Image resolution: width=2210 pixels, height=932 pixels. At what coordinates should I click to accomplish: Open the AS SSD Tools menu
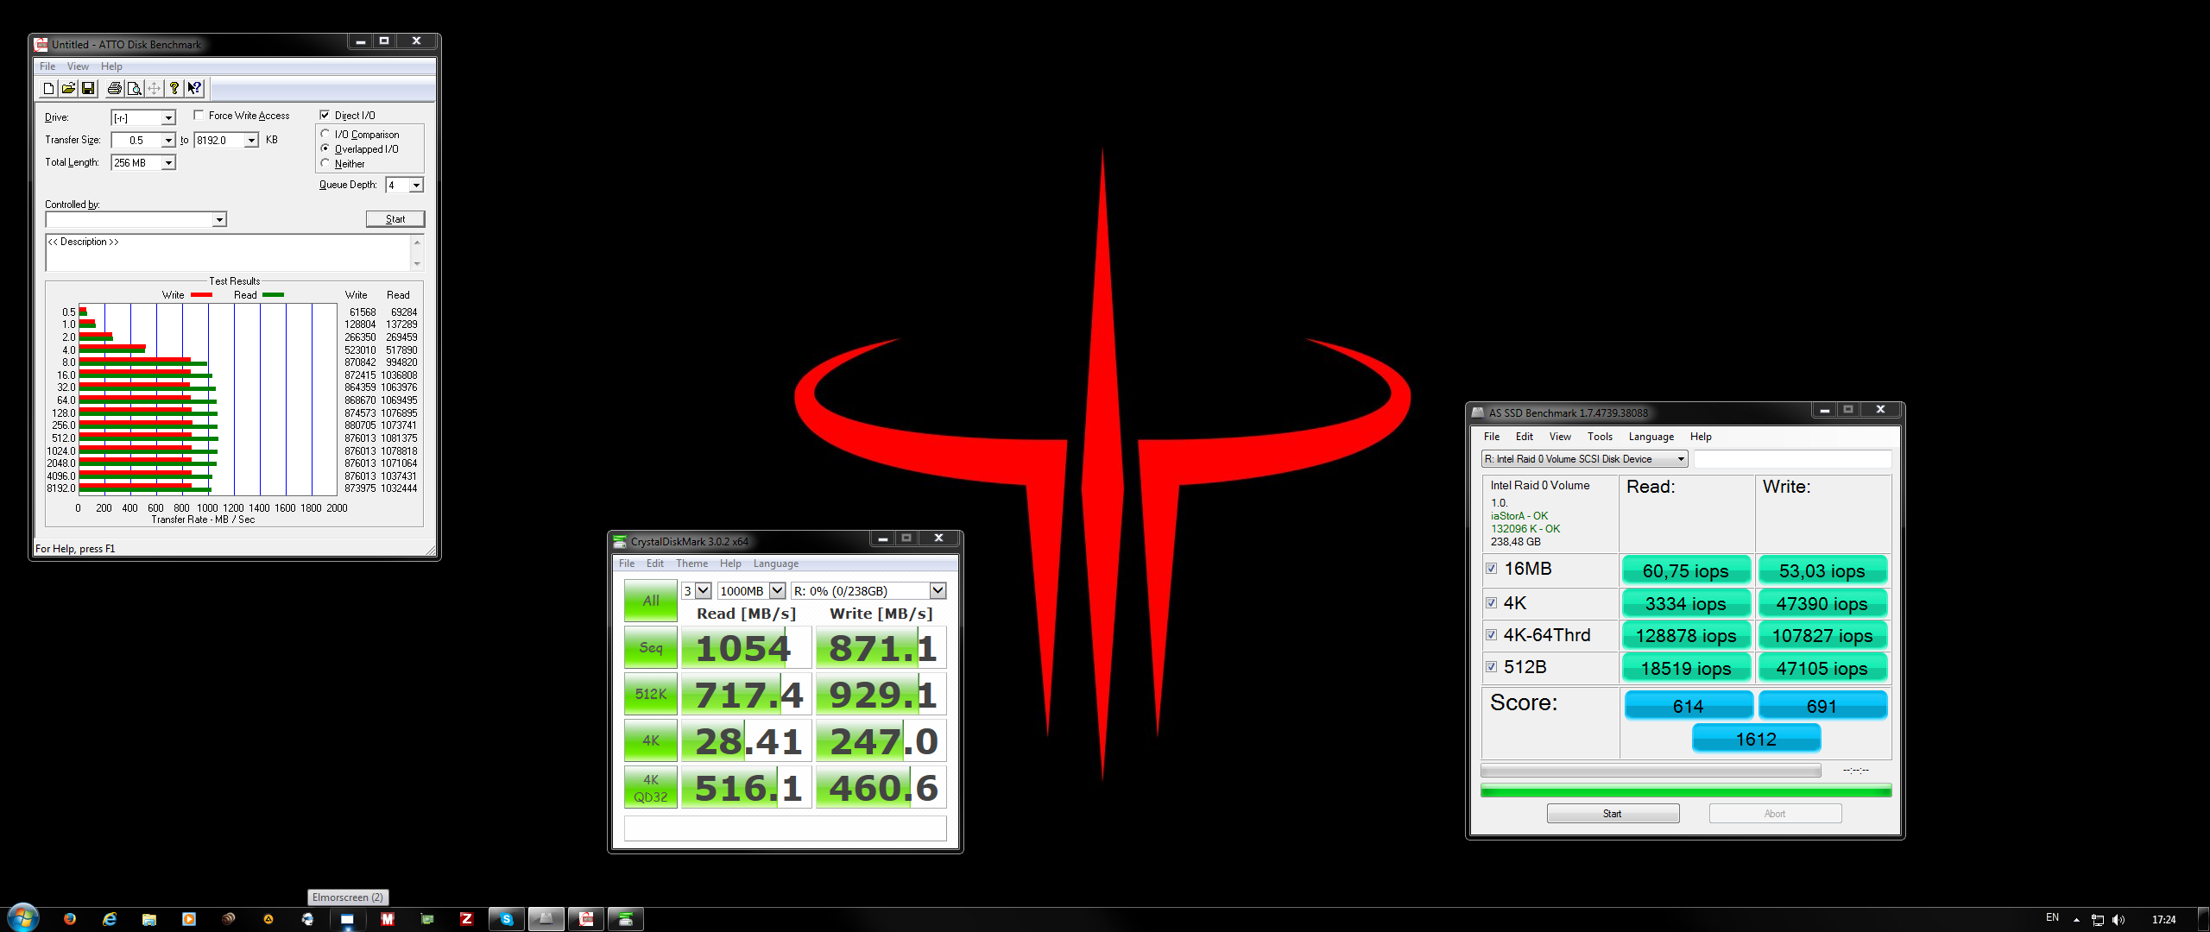(x=1600, y=437)
